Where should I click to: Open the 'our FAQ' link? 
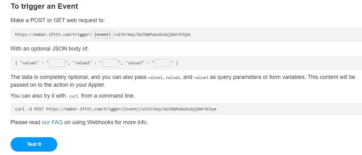[x=52, y=122]
